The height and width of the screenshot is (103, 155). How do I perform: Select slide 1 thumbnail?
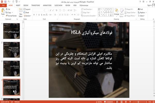[x=12, y=31]
